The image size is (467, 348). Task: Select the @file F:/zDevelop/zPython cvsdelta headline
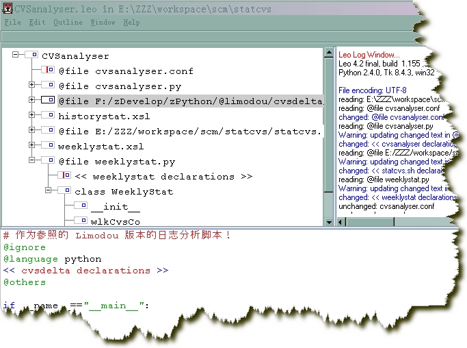click(191, 101)
